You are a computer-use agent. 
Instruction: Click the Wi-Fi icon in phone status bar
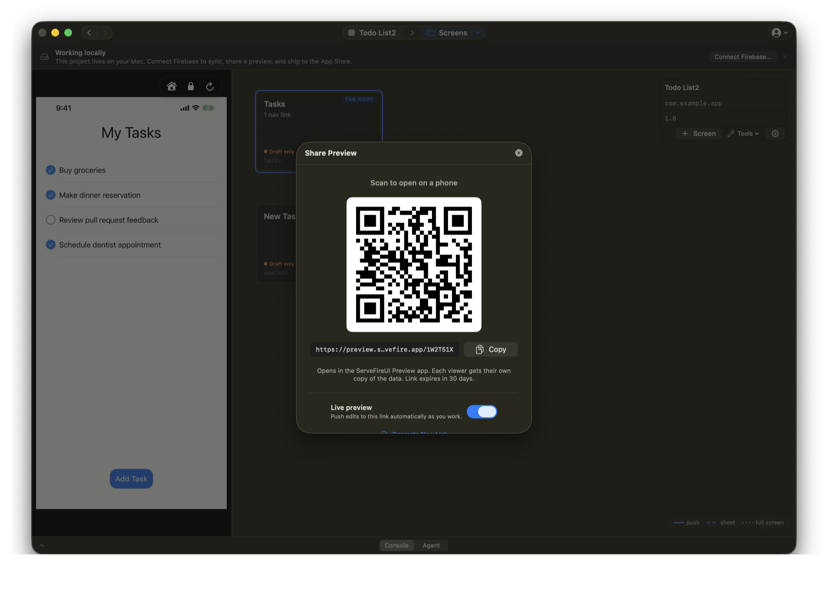tap(196, 108)
